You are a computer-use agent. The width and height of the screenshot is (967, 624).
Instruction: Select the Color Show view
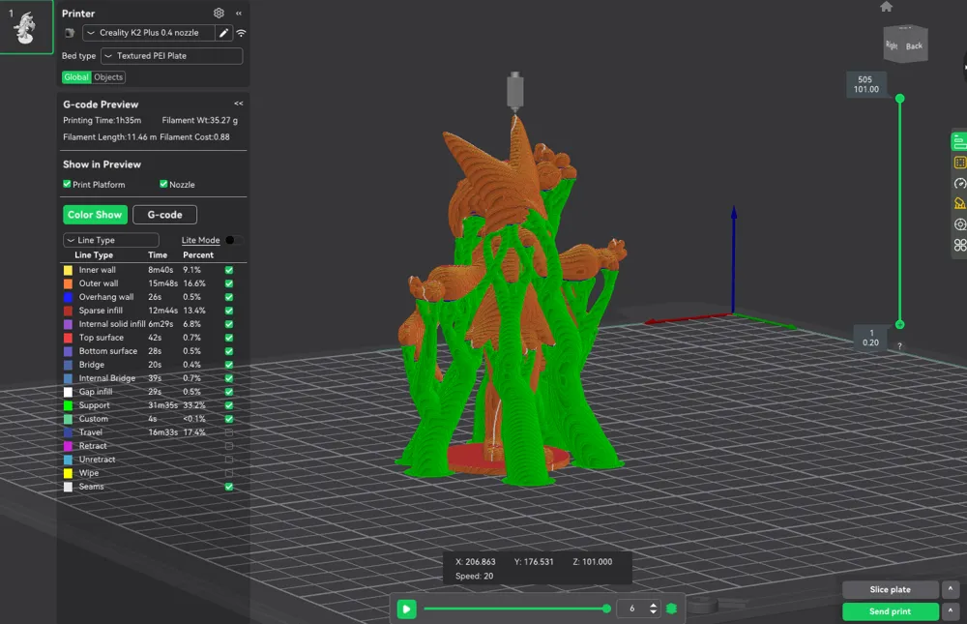coord(95,215)
